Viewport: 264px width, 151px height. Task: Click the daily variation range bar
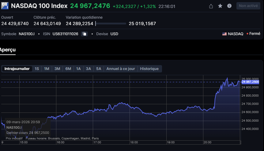click(x=111, y=24)
